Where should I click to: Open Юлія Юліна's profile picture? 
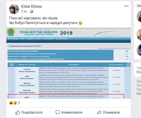point(14,9)
